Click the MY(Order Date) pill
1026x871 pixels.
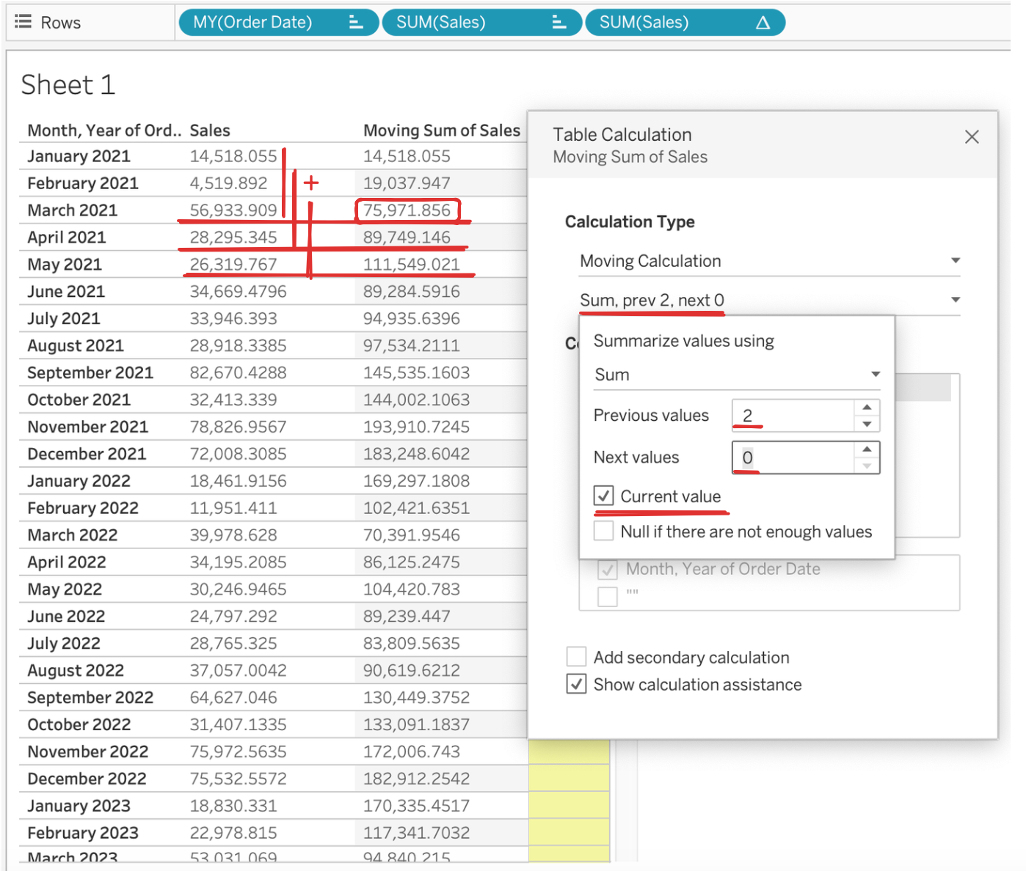click(x=253, y=23)
